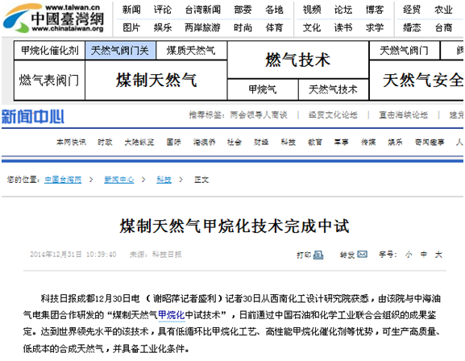Select the 财经 news category tab

tap(261, 142)
